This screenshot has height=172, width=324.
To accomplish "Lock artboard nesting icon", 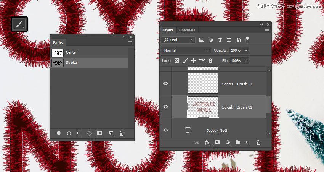I will [202, 61].
